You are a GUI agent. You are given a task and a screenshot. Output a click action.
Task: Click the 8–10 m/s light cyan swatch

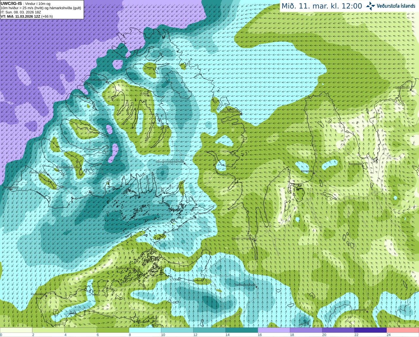pyautogui.click(x=145, y=330)
